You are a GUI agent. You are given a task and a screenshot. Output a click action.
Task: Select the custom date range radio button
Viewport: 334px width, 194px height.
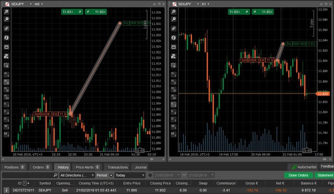point(150,175)
